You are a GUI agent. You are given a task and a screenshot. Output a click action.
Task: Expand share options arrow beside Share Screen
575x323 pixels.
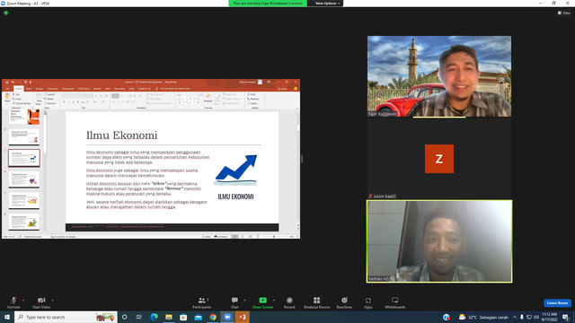coord(274,301)
